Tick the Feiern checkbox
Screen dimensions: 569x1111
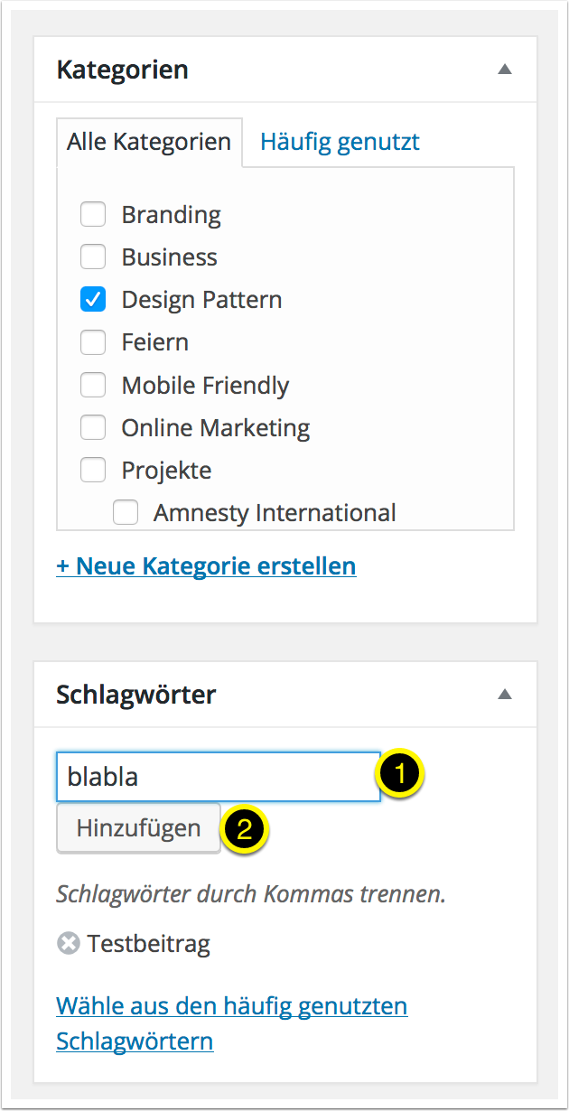click(93, 341)
